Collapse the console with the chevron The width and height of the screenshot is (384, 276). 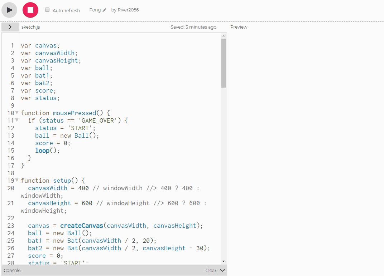(222, 270)
